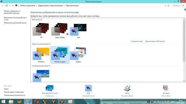186x104 pixels.
Task: Open 'Menu' in the oCam window
Action: click(x=105, y=103)
